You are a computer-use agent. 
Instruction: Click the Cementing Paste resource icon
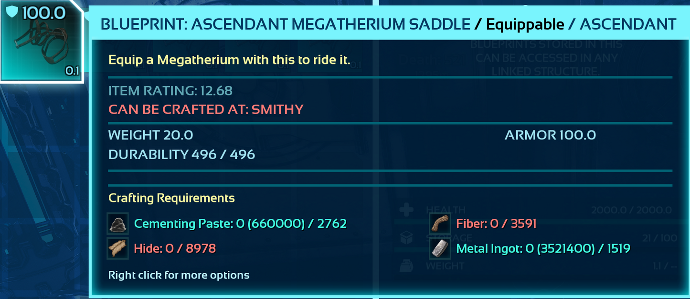pos(117,224)
